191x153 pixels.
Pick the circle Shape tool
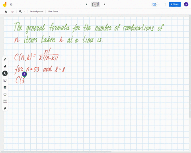coord(5,94)
